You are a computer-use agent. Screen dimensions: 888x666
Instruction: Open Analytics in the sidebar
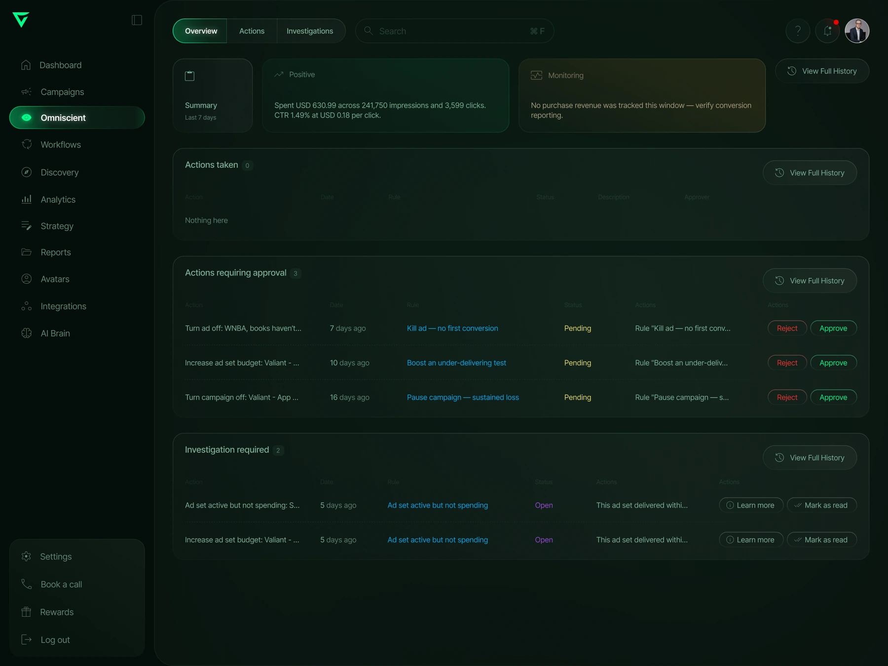77,199
